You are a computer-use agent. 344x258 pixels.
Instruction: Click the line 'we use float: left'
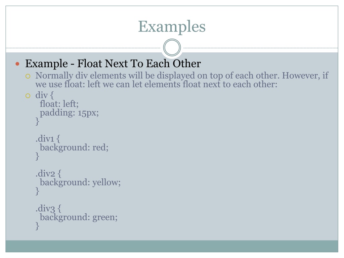156,84
